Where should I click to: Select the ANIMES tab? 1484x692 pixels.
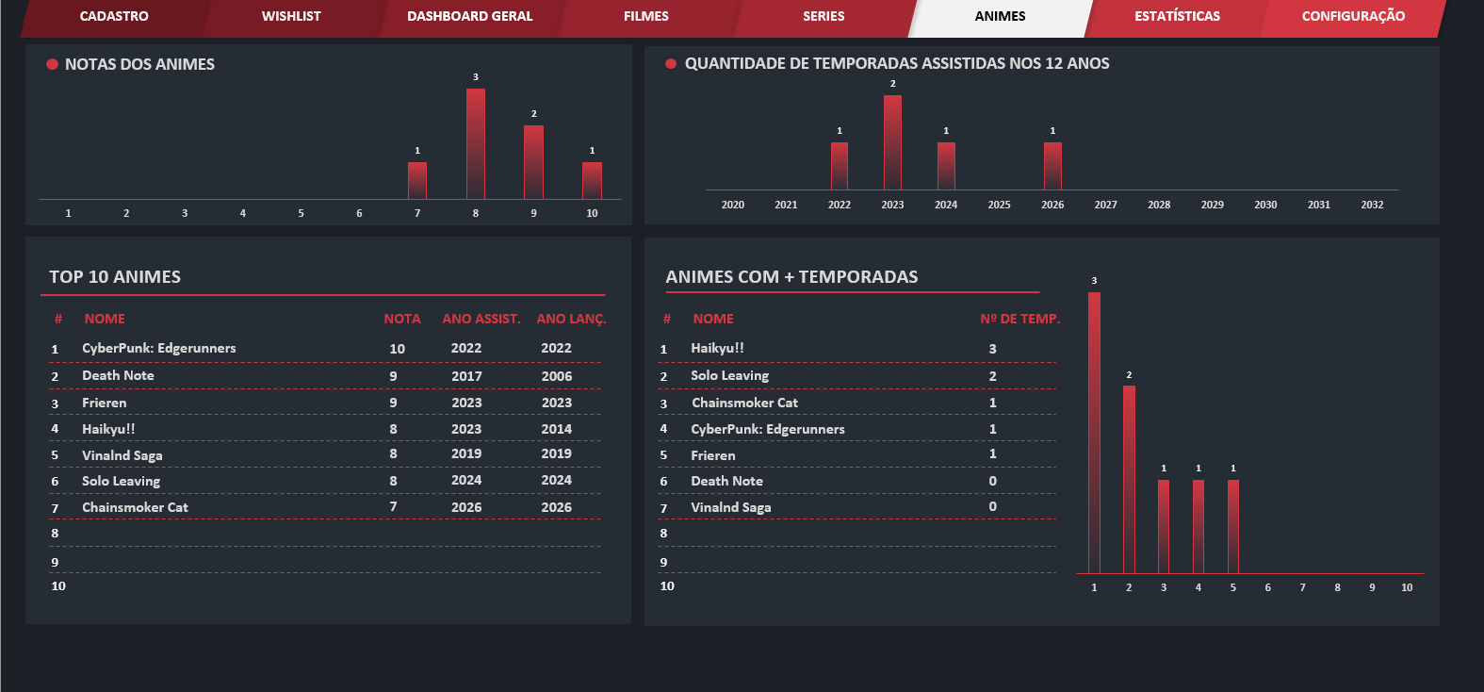tap(1001, 17)
